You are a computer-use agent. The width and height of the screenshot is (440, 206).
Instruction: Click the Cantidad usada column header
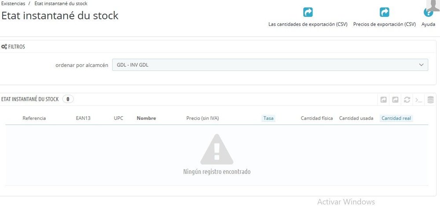point(356,118)
